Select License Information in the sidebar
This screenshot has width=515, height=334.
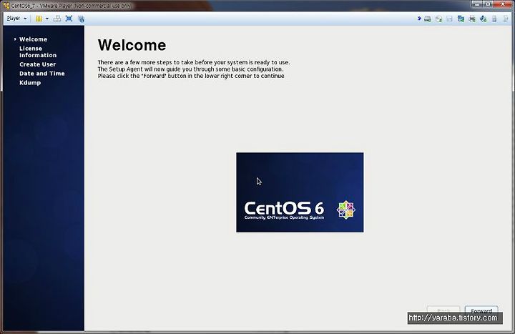click(x=38, y=52)
